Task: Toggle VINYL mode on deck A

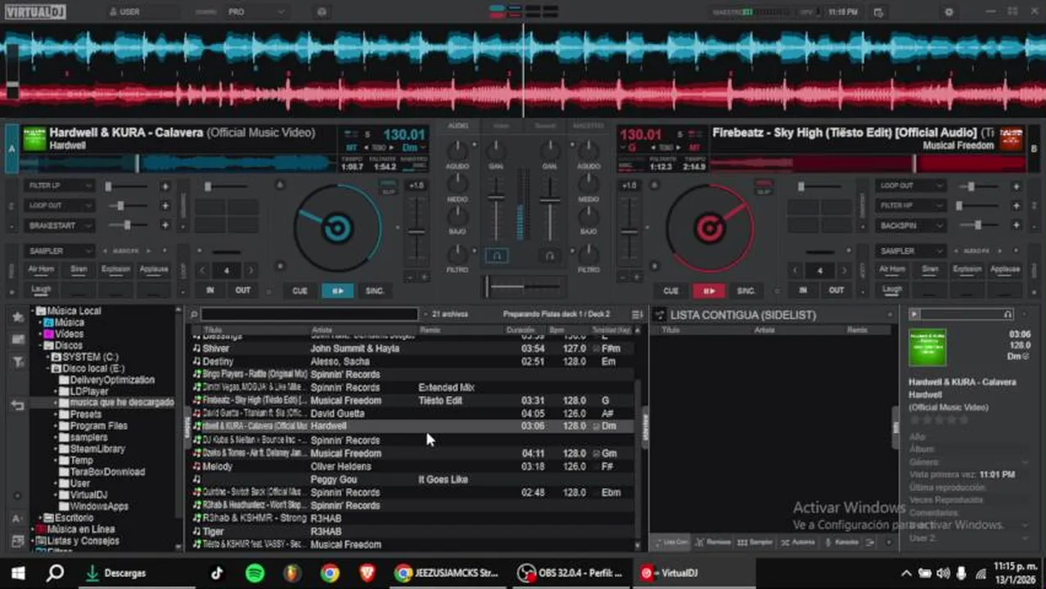Action: (x=389, y=183)
